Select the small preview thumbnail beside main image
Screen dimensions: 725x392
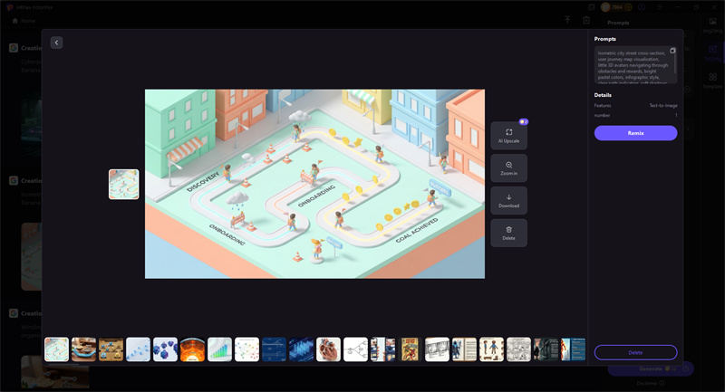(x=124, y=184)
